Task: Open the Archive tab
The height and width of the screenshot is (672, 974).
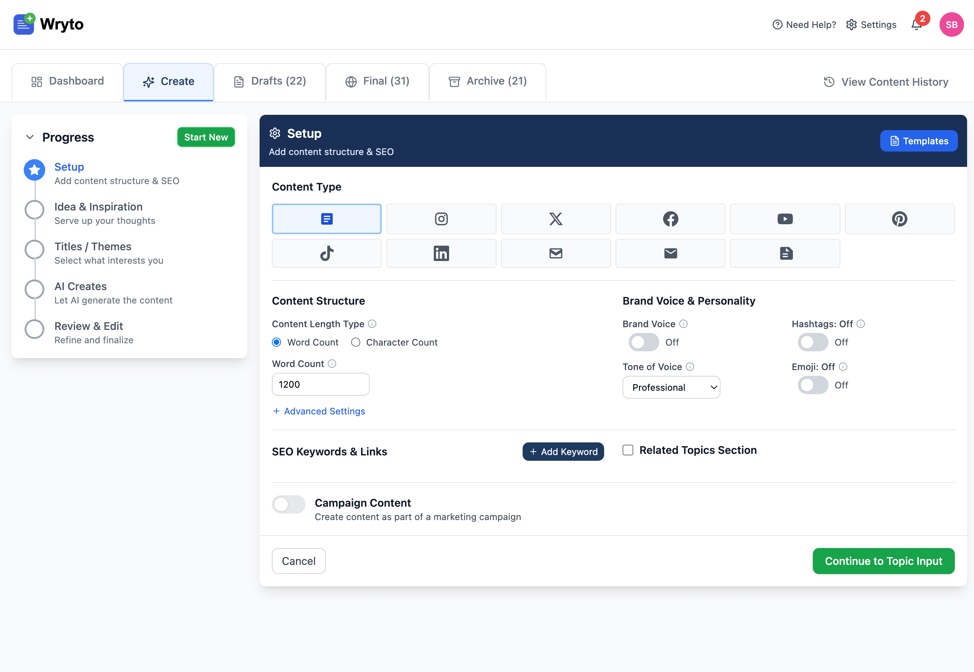Action: 487,81
